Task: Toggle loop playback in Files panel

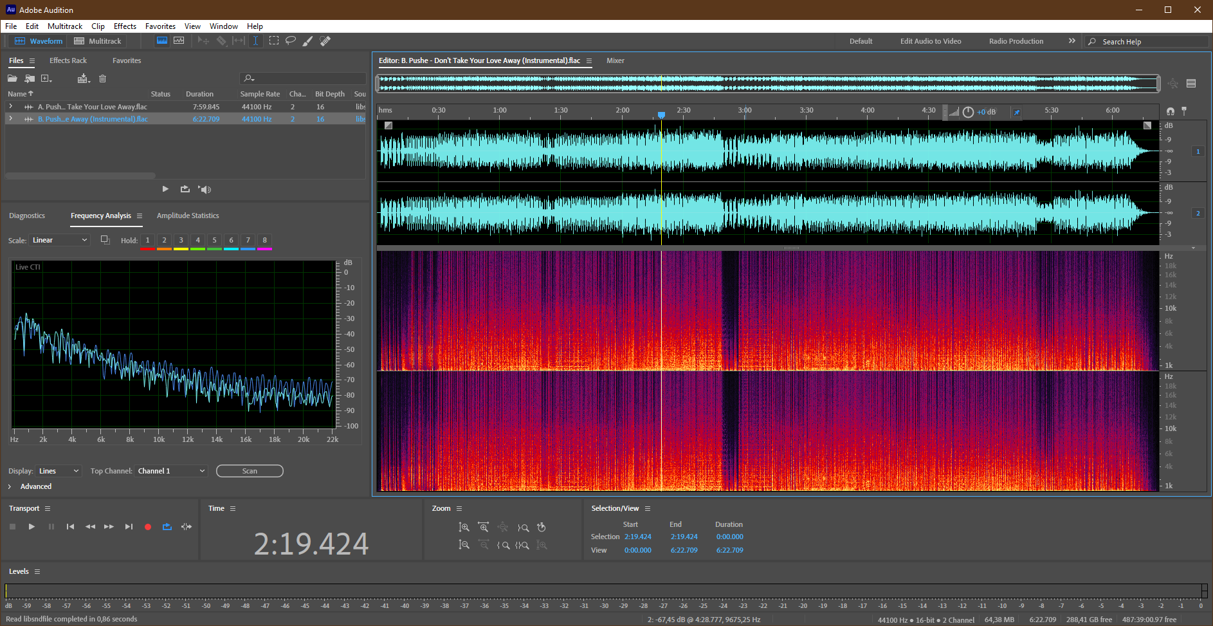Action: 185,189
